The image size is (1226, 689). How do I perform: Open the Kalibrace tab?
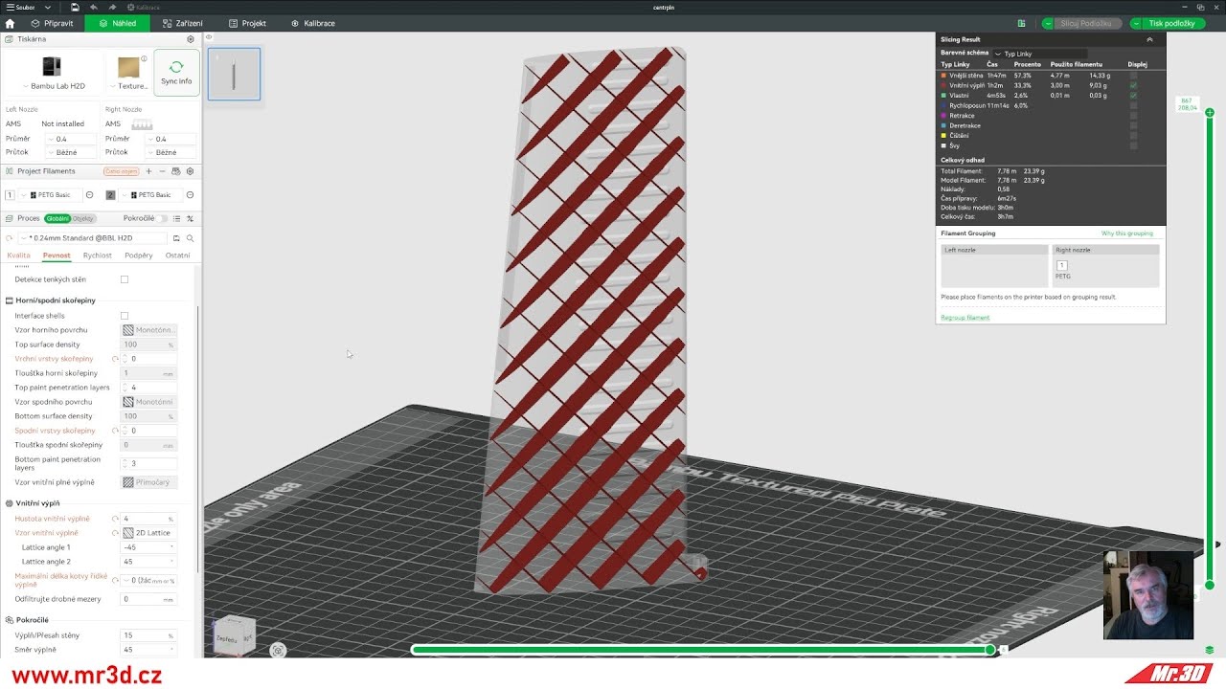point(312,23)
